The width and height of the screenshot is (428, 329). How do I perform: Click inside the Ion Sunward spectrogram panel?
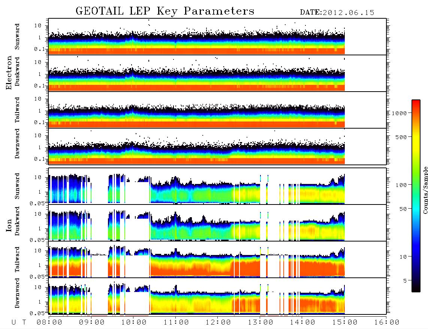[217, 186]
